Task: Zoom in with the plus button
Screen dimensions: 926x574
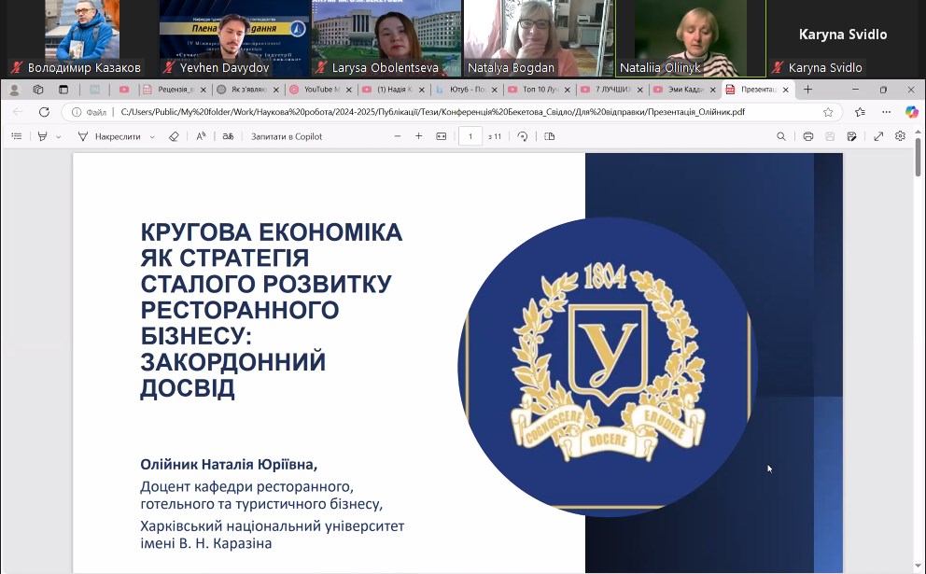Action: coord(418,136)
